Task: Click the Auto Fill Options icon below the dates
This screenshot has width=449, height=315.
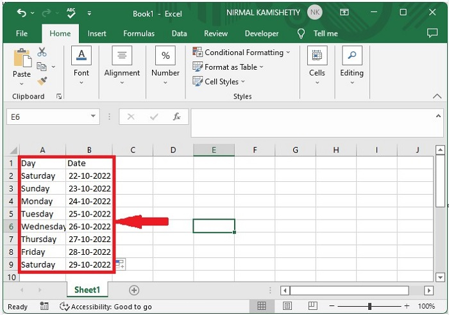Action: click(x=120, y=264)
